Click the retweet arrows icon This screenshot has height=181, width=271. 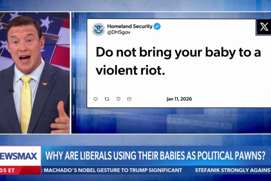click(x=107, y=99)
